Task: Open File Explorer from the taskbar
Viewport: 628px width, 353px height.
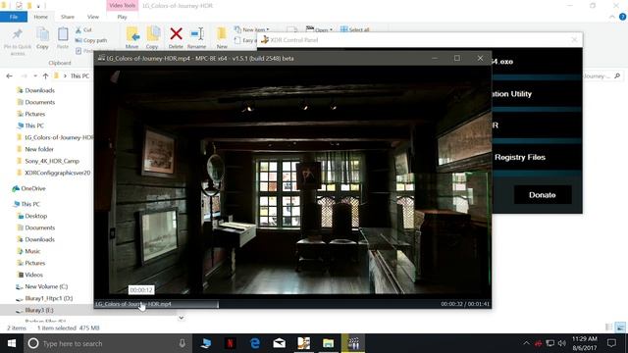Action: (329, 343)
